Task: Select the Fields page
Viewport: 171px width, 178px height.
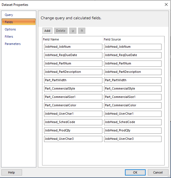Action: [x=19, y=22]
